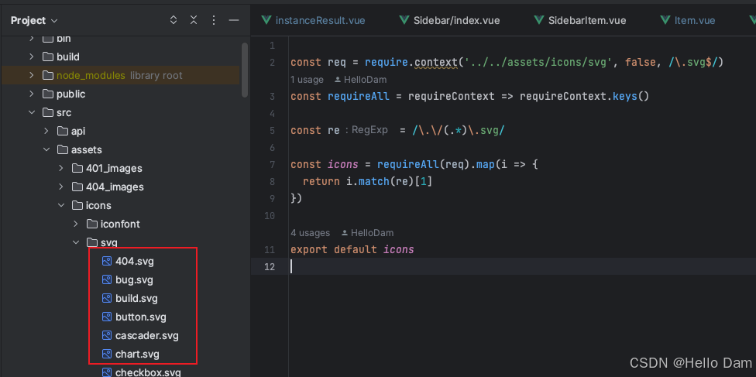Select the checkbox.svg file
This screenshot has height=377, width=756.
pos(148,372)
